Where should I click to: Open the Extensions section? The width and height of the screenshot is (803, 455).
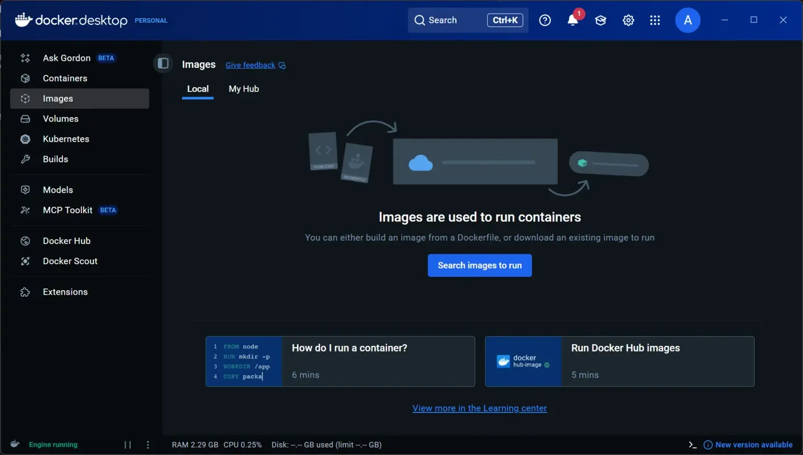(65, 291)
